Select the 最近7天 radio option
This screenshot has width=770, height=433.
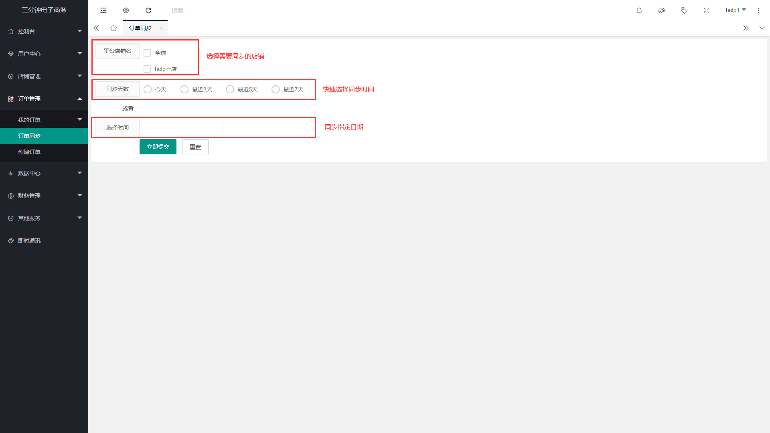276,89
